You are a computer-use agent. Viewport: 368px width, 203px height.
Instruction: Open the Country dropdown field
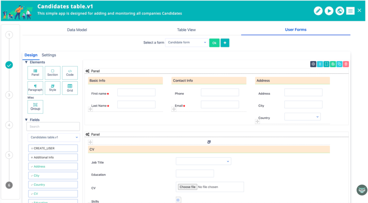coord(302,117)
